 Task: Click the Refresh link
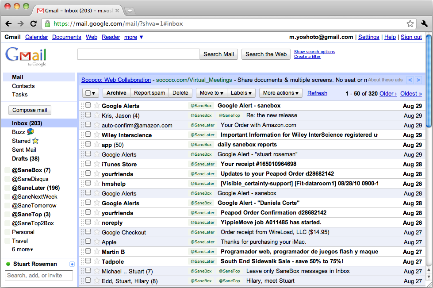pyautogui.click(x=317, y=93)
